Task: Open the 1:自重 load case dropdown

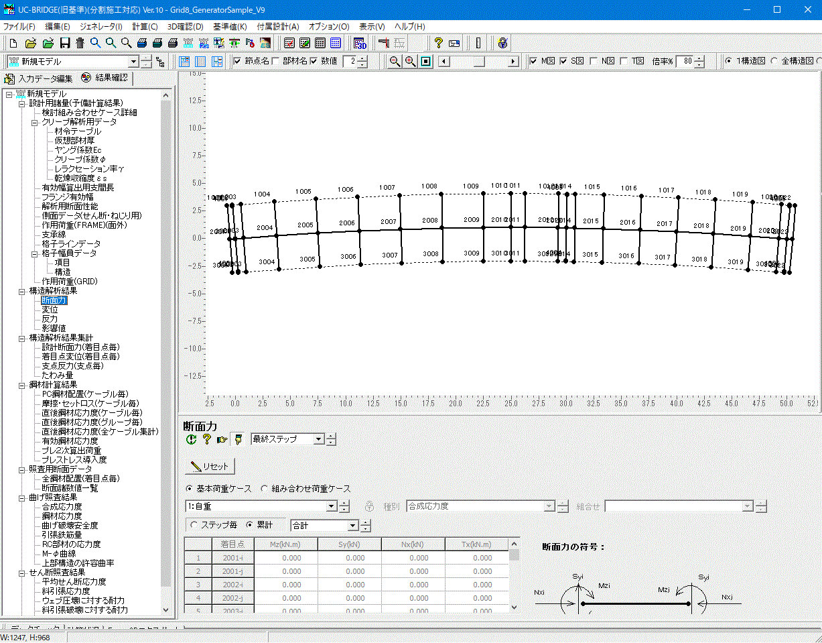Action: (331, 507)
